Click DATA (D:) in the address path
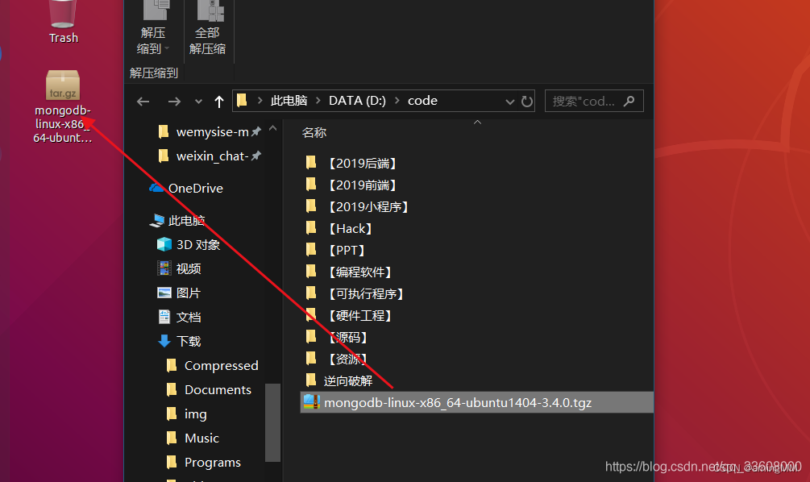Screen dimensions: 810x482 [358, 101]
